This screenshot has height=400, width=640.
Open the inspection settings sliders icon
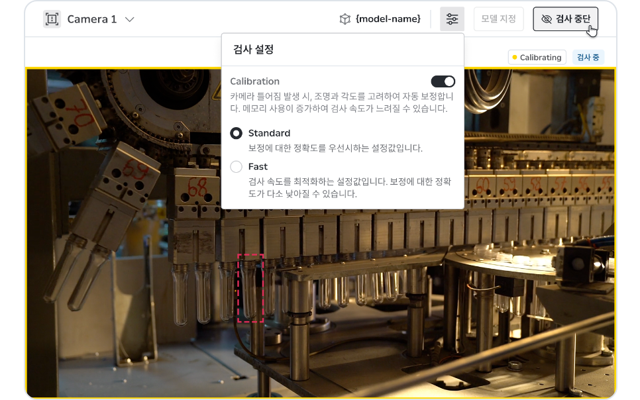tap(452, 19)
